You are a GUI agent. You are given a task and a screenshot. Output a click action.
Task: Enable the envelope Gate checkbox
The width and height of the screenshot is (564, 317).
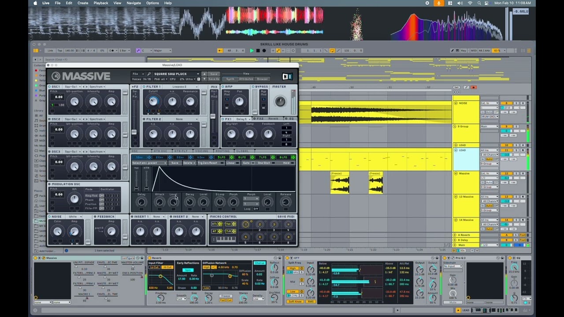[252, 163]
